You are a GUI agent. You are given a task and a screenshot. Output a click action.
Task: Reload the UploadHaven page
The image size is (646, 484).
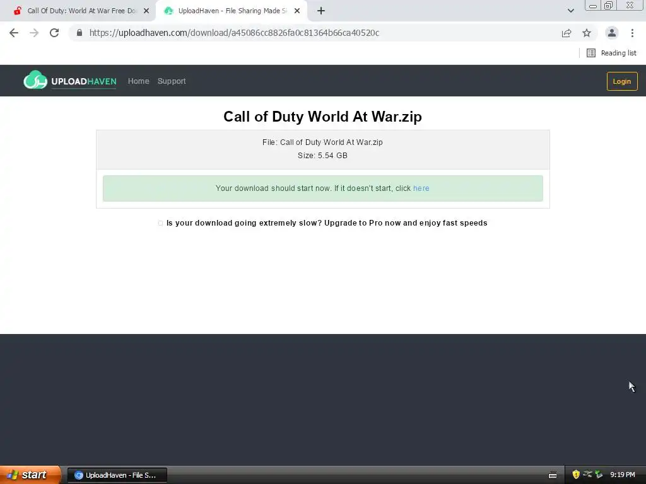pyautogui.click(x=54, y=33)
